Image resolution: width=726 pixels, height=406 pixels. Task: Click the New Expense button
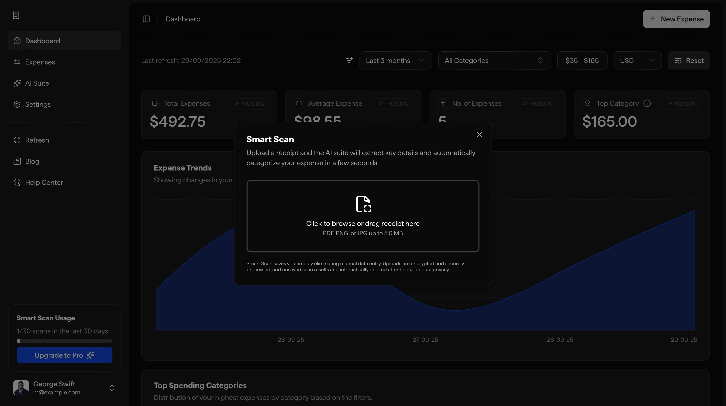(x=676, y=19)
